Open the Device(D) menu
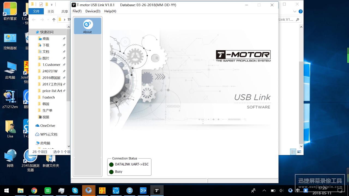 click(x=93, y=11)
